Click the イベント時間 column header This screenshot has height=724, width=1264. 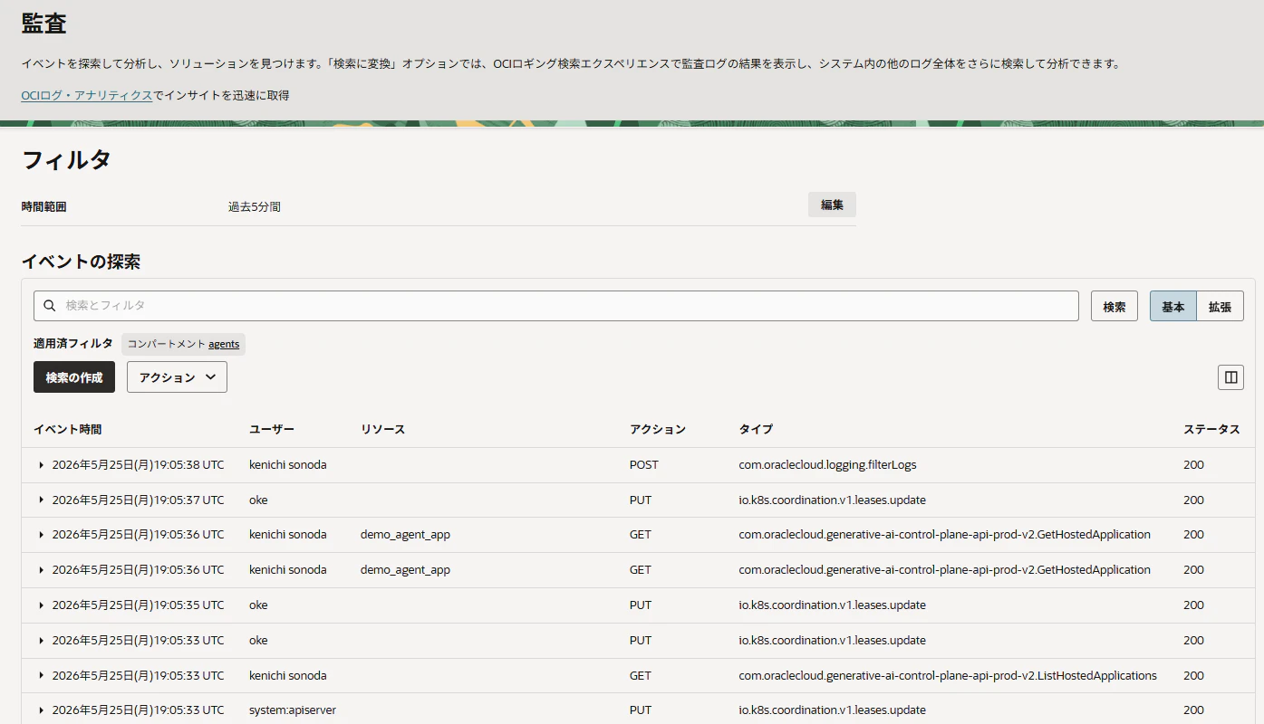pyautogui.click(x=68, y=429)
